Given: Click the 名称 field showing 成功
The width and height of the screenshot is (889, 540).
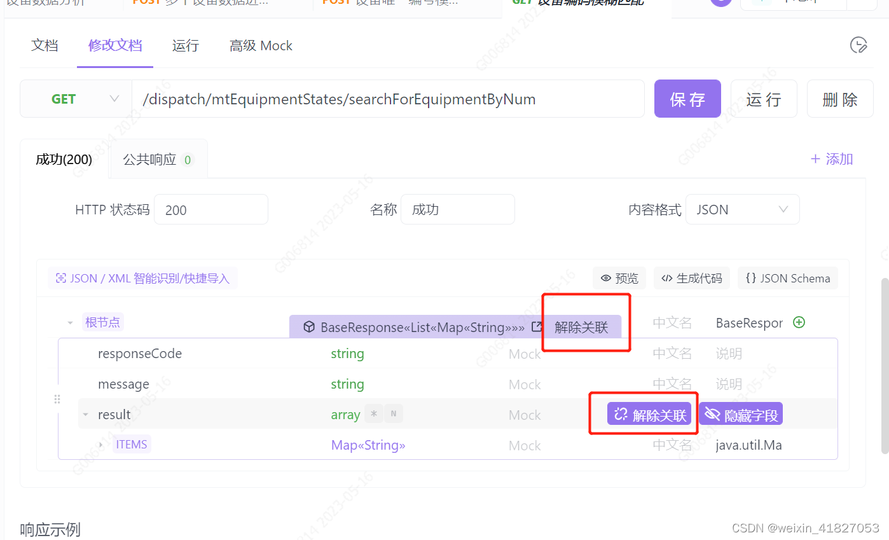Looking at the screenshot, I should [458, 210].
